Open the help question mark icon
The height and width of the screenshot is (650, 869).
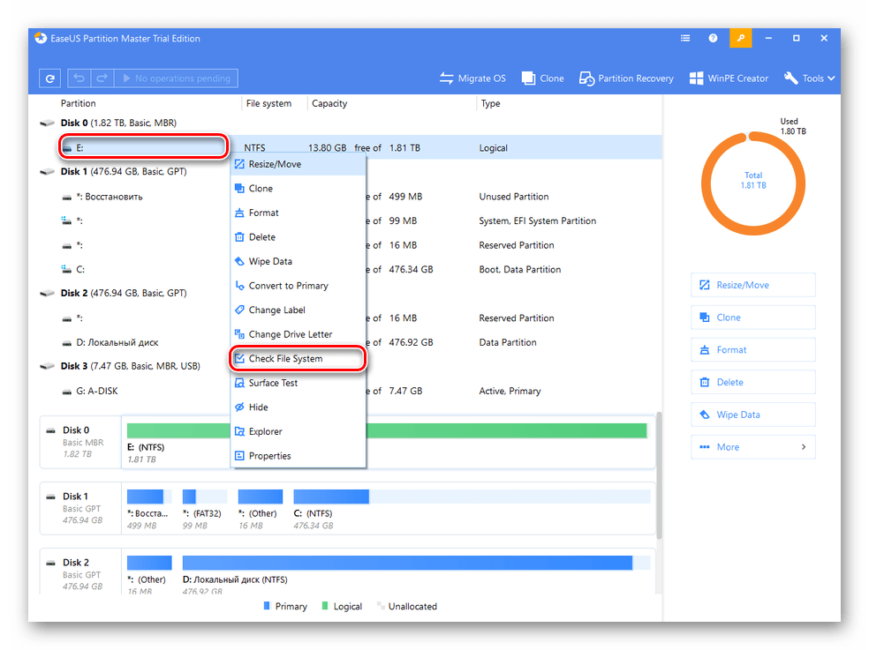(x=713, y=39)
